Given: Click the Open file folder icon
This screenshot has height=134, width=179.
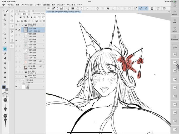Looking at the screenshot, I should tap(73, 8).
